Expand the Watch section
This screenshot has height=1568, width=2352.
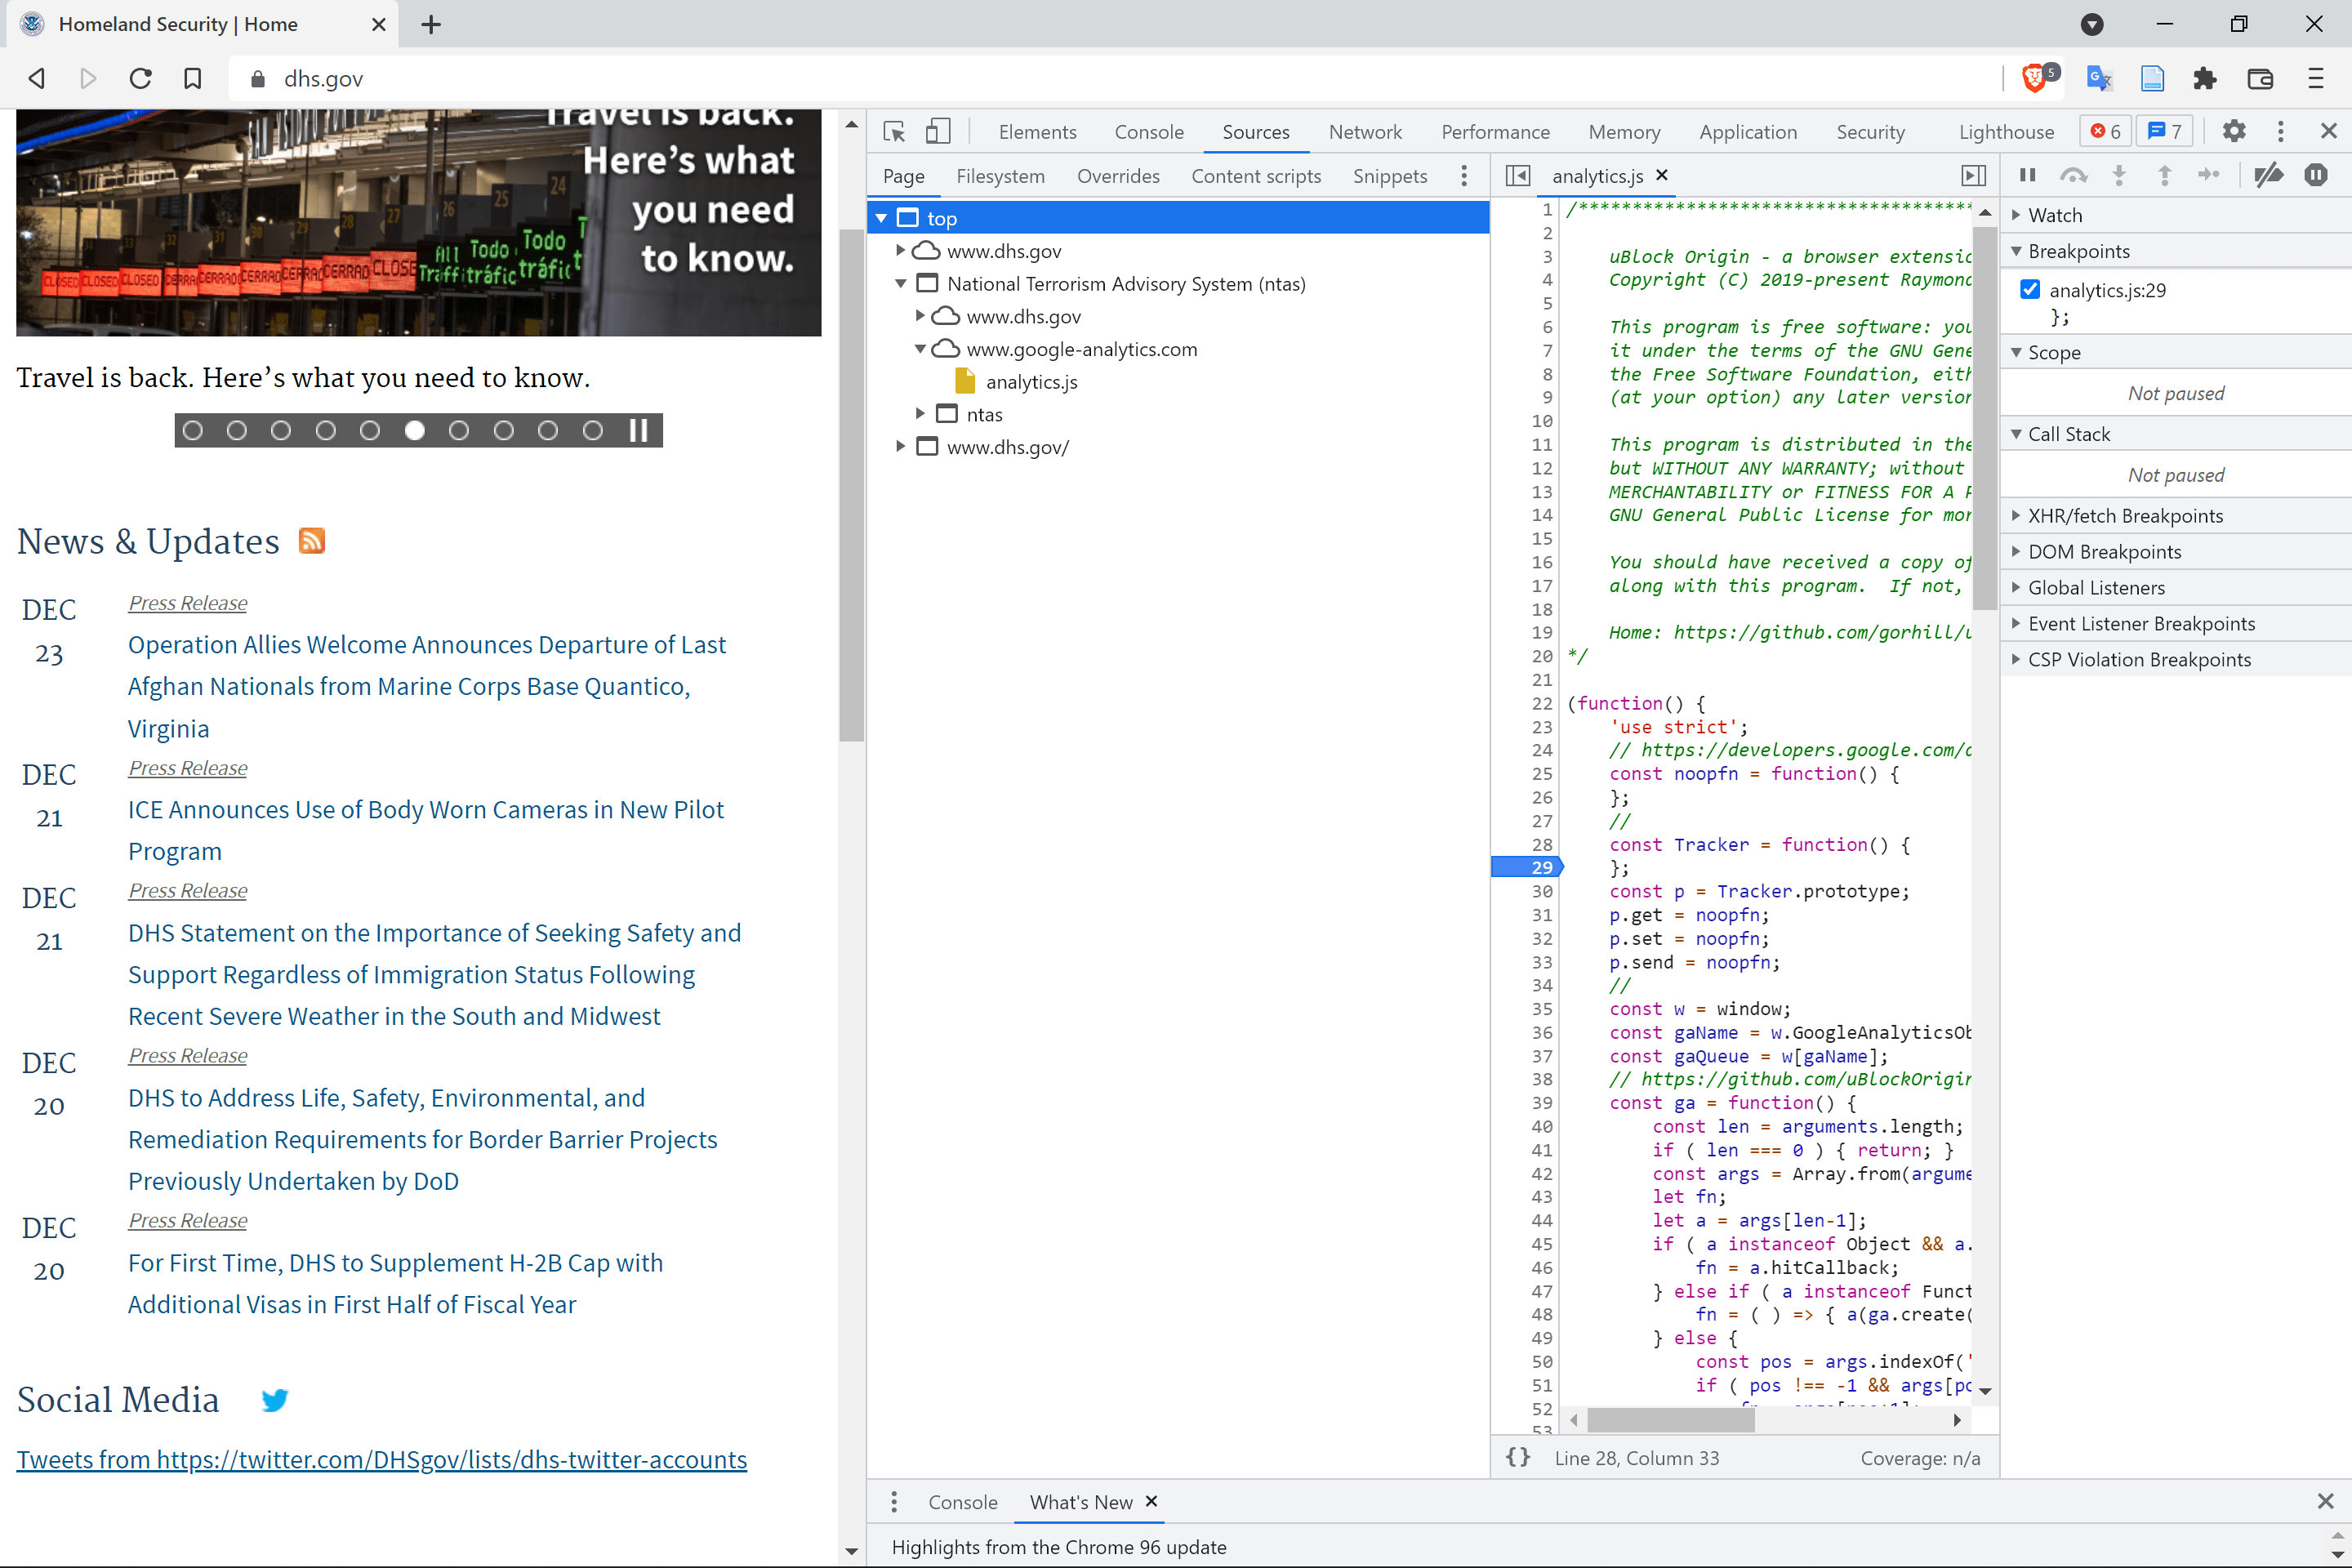pyautogui.click(x=2055, y=215)
